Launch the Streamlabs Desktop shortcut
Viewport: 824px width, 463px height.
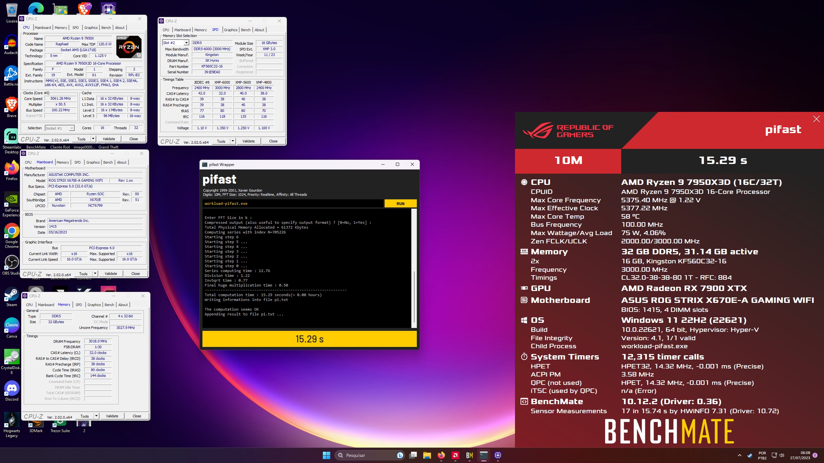[12, 141]
